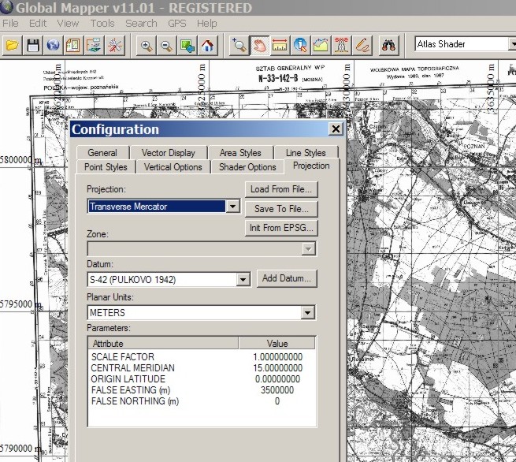
Task: Open the Atlas Shader dropdown
Action: click(x=512, y=44)
